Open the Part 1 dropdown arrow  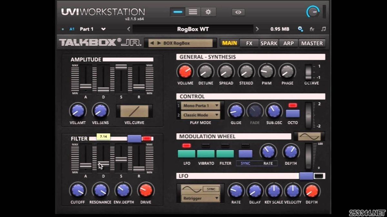point(103,29)
